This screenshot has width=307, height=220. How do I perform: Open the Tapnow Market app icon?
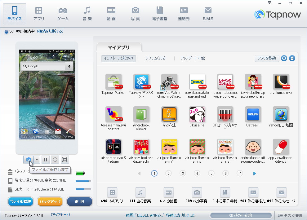click(x=113, y=82)
